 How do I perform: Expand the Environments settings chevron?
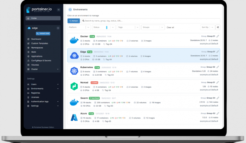58,89
